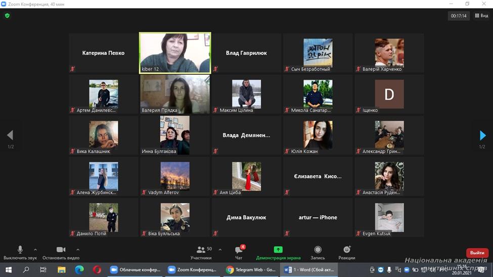Click Влада Демянен... participant tile
Image resolution: width=493 pixels, height=277 pixels.
[247, 135]
